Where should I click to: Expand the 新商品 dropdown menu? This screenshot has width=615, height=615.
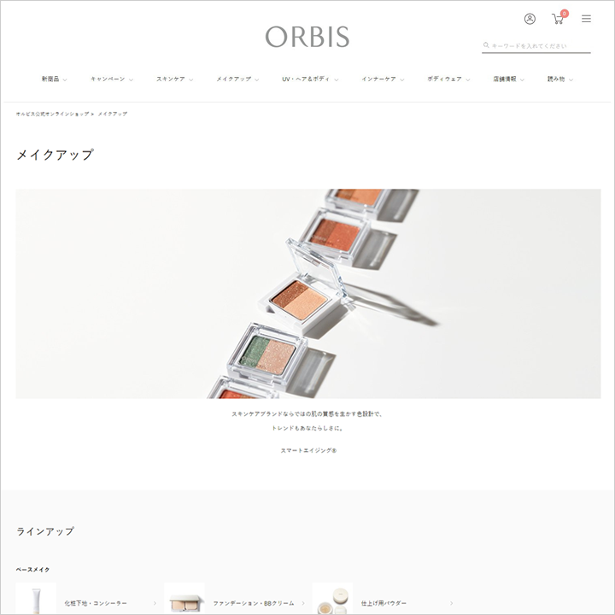pyautogui.click(x=55, y=79)
